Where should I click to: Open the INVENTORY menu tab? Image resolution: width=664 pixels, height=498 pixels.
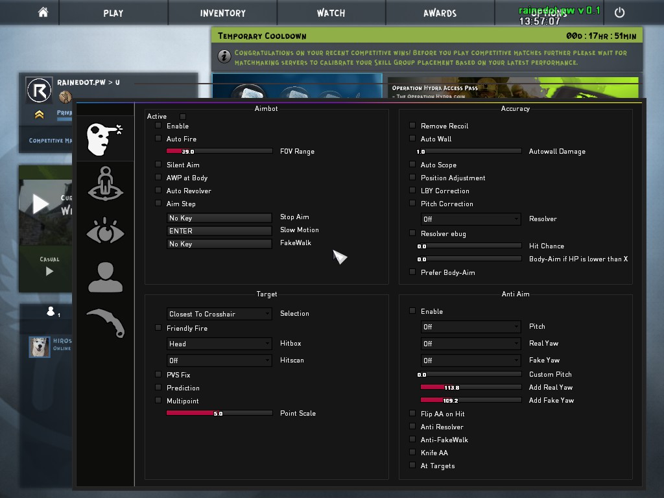(222, 13)
